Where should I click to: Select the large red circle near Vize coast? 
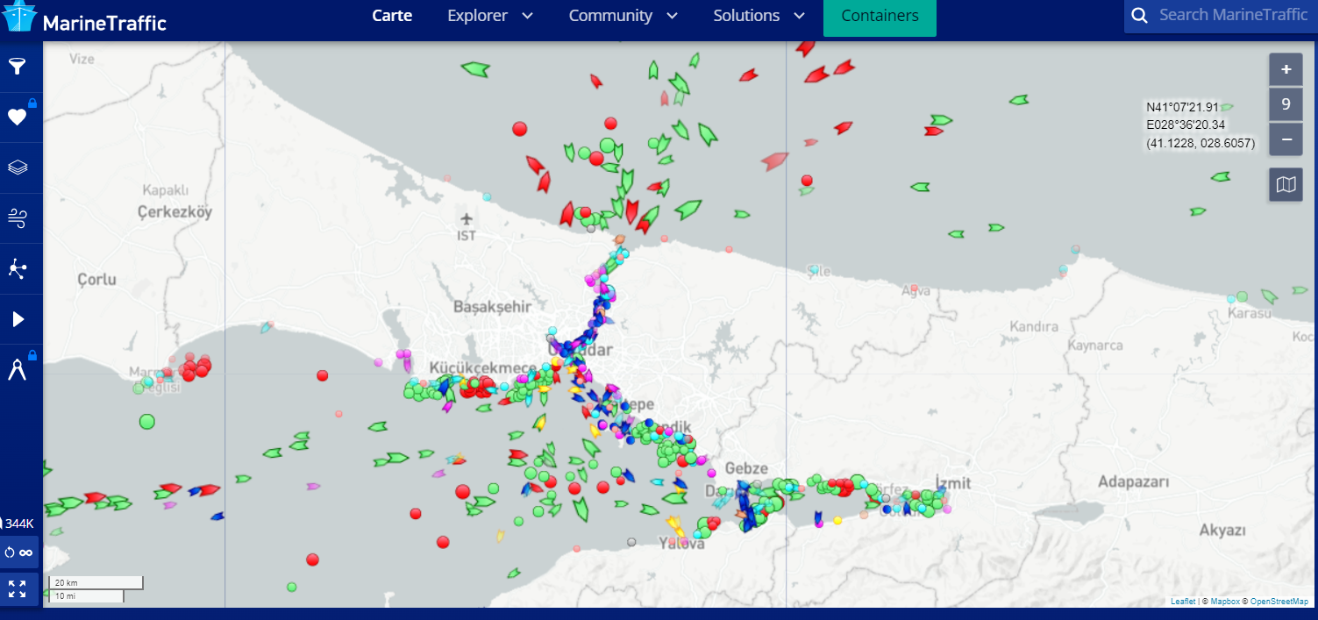click(519, 129)
